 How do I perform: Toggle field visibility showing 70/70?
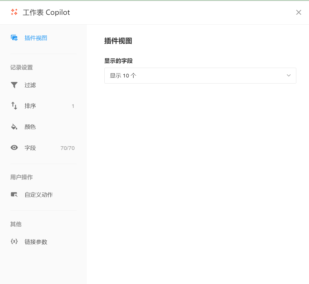pyautogui.click(x=68, y=148)
